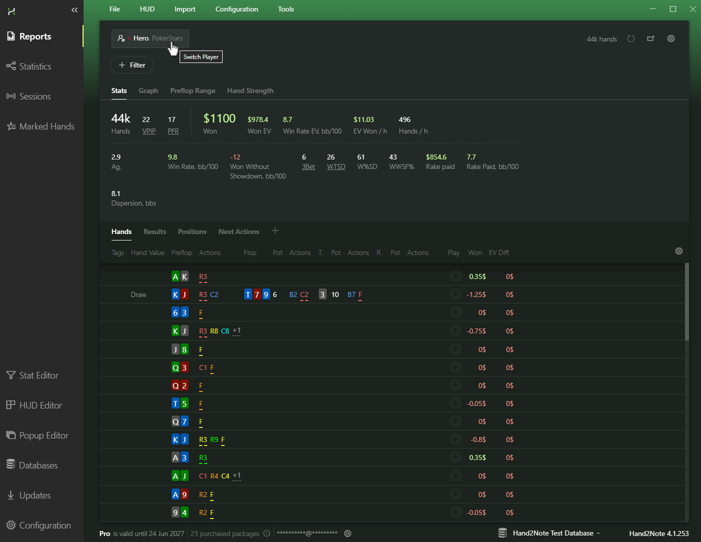Open the Tools menu
Screen dimensions: 701x542
(286, 9)
